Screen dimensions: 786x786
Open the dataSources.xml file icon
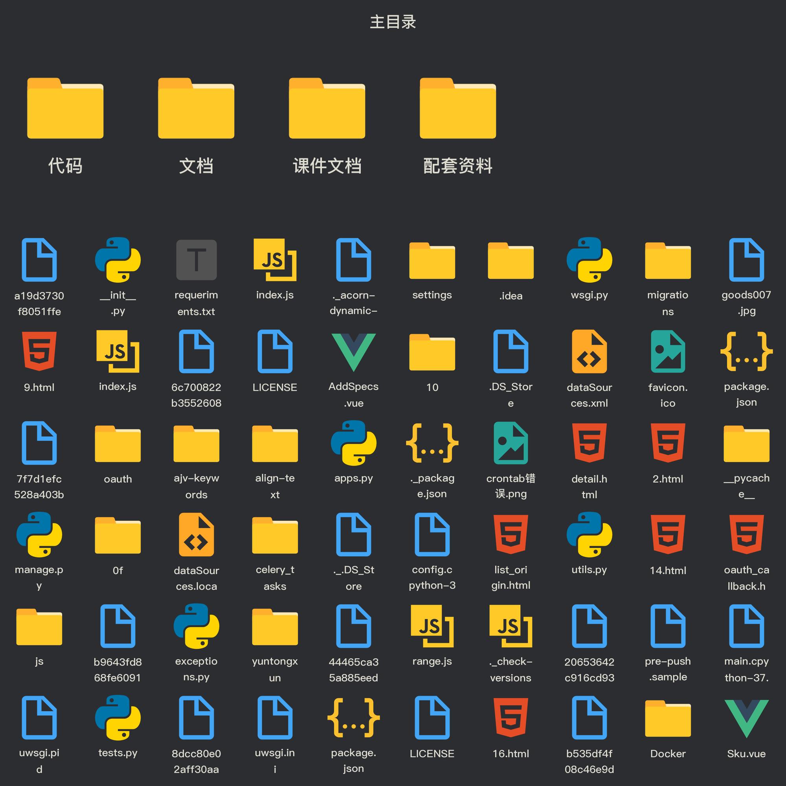click(589, 351)
